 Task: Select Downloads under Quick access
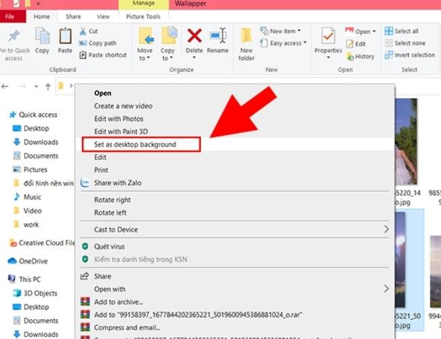(36, 142)
